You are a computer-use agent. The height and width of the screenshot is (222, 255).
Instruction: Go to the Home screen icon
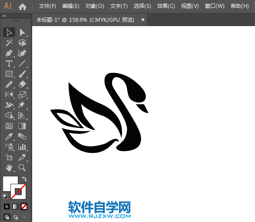[x=23, y=7]
